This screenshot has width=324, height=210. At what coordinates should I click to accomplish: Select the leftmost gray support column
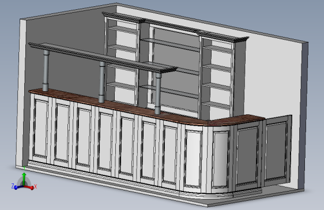pyautogui.click(x=46, y=71)
